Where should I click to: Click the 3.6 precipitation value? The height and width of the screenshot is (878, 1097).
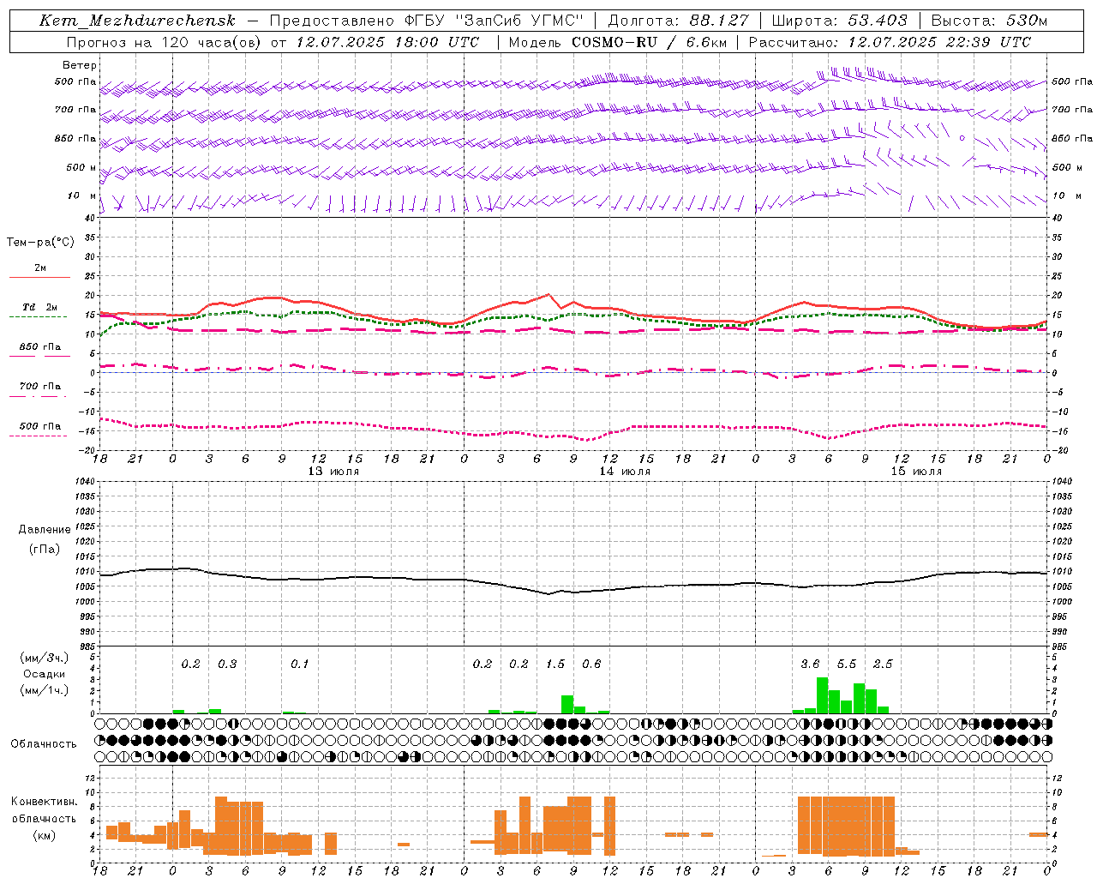pos(811,664)
